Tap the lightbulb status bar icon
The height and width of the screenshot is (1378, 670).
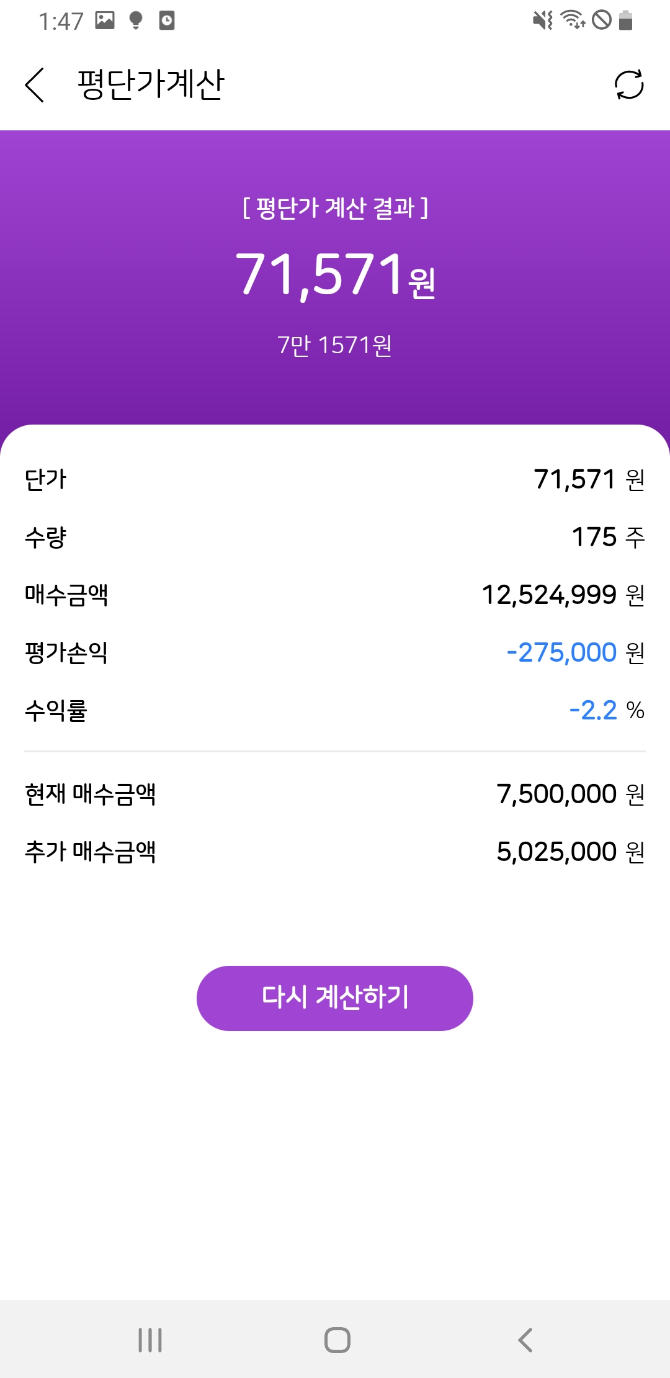pyautogui.click(x=136, y=20)
